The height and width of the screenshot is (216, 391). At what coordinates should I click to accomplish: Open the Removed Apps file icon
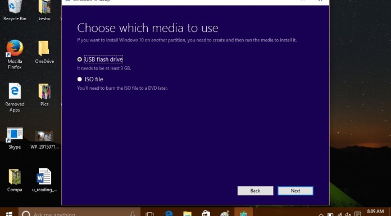[x=15, y=98]
